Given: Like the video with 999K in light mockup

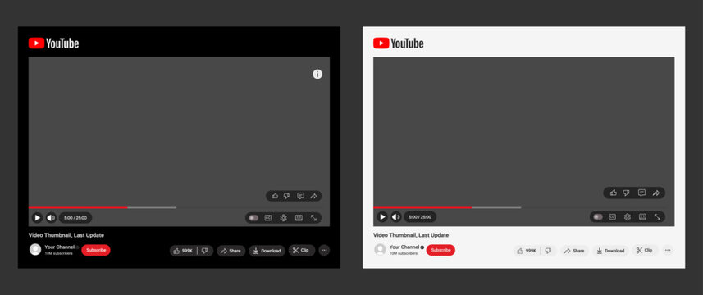Looking at the screenshot, I should (x=527, y=251).
